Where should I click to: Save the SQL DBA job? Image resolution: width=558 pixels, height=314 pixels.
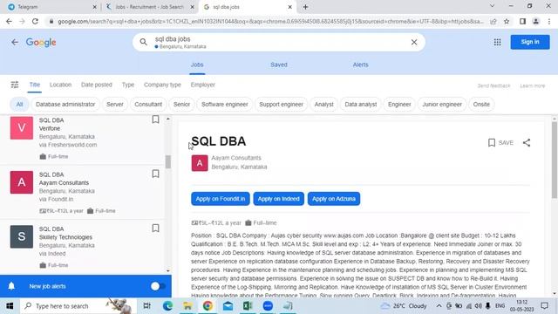pos(500,143)
